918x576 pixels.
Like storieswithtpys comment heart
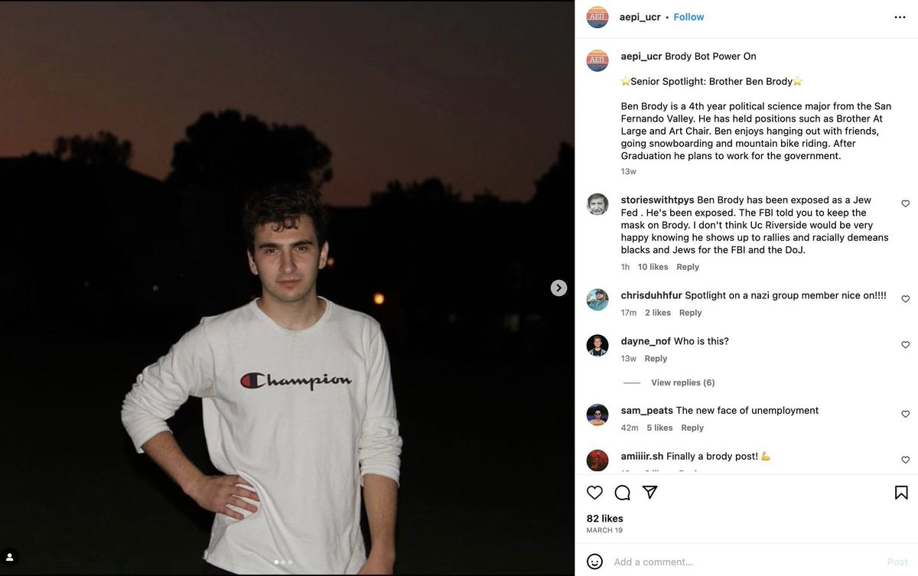point(905,203)
